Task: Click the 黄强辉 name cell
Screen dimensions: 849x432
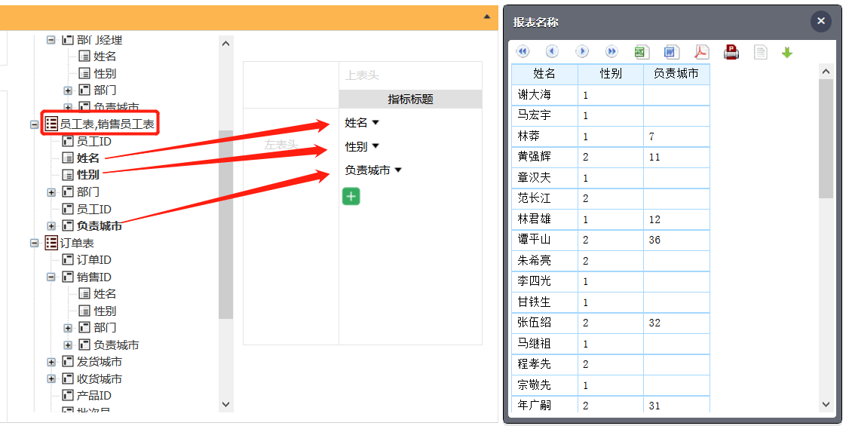Action: click(x=544, y=157)
